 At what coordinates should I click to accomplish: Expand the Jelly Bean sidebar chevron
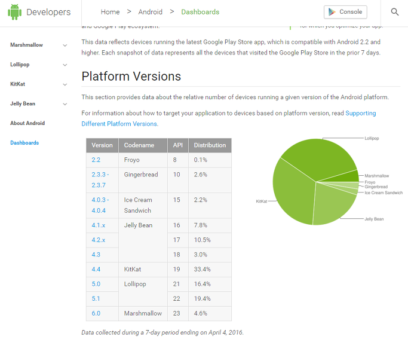65,104
